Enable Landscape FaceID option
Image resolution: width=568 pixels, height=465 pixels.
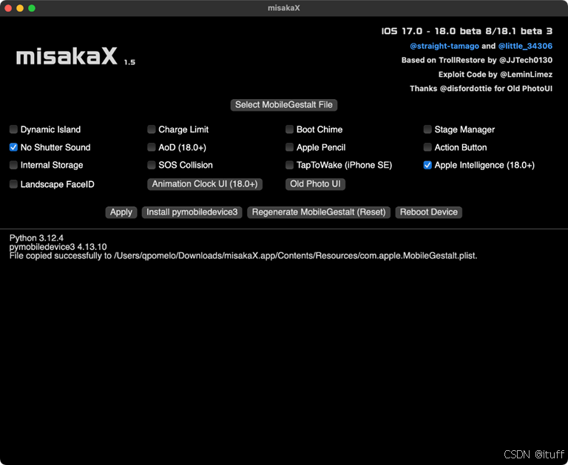coord(13,184)
